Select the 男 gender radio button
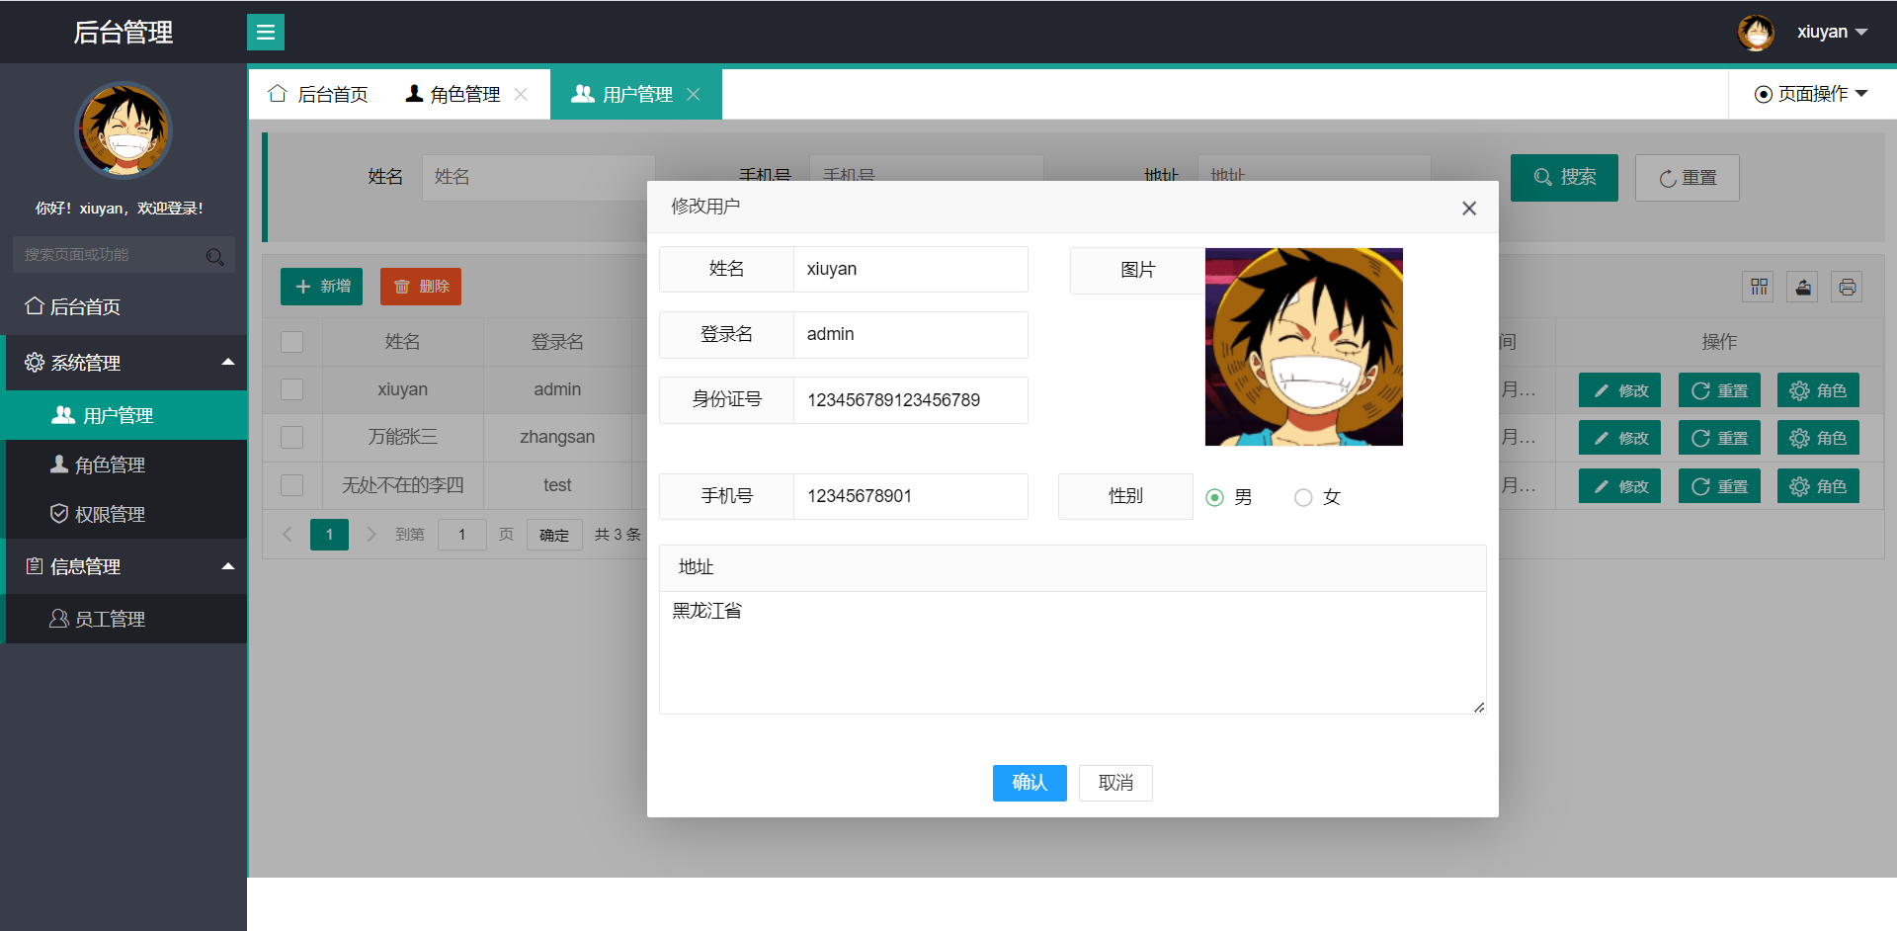 point(1215,497)
